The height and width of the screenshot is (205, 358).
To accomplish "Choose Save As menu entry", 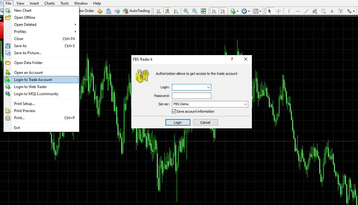I will pyautogui.click(x=41, y=46).
